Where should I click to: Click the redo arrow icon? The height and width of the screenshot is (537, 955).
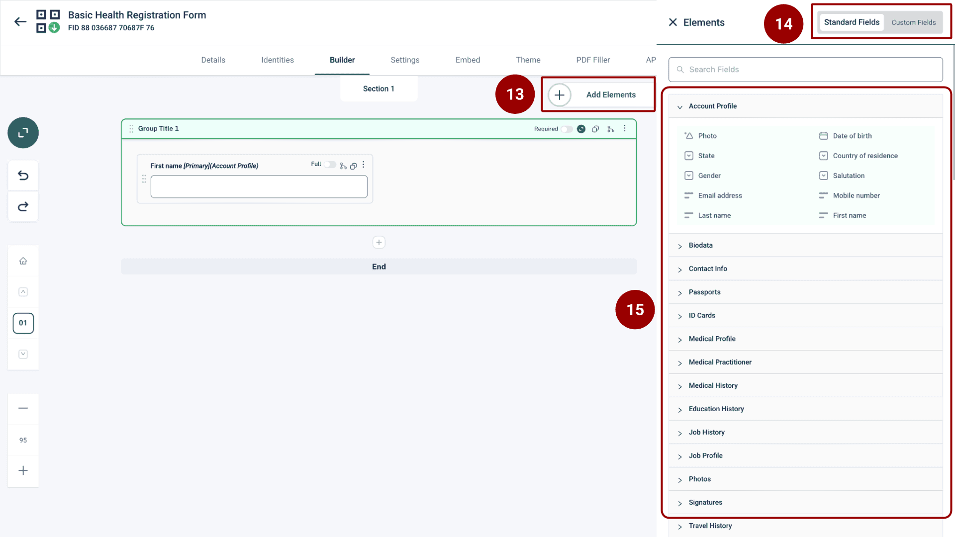[23, 206]
